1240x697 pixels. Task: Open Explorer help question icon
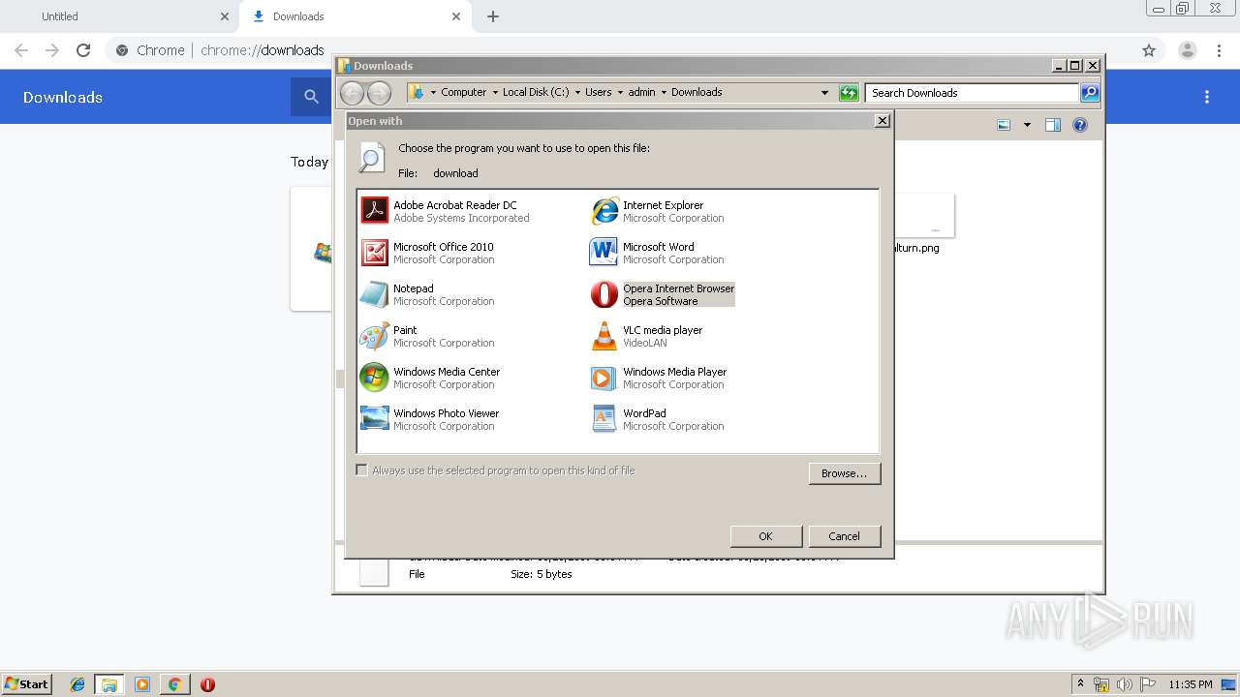coord(1080,125)
